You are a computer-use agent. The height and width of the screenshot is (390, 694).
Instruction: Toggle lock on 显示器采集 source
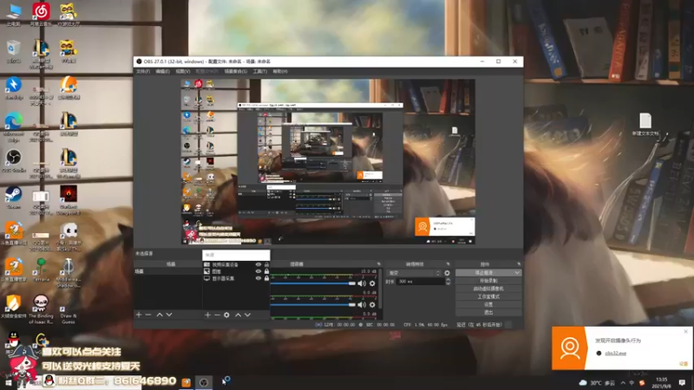[x=266, y=278]
